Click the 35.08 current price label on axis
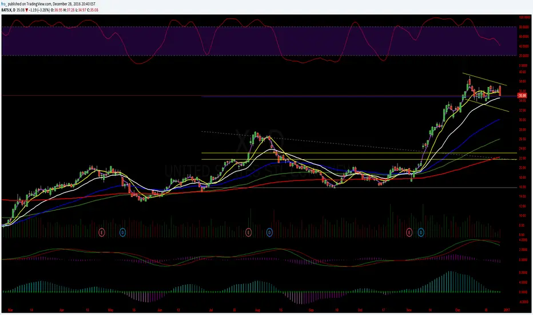This screenshot has width=533, height=315. click(523, 96)
